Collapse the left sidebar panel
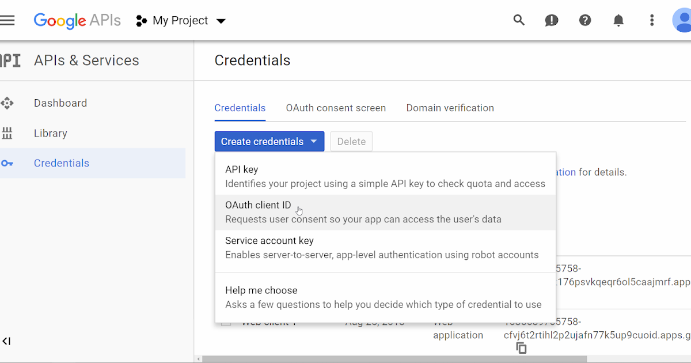Viewport: 691px width, 363px height. coord(7,341)
